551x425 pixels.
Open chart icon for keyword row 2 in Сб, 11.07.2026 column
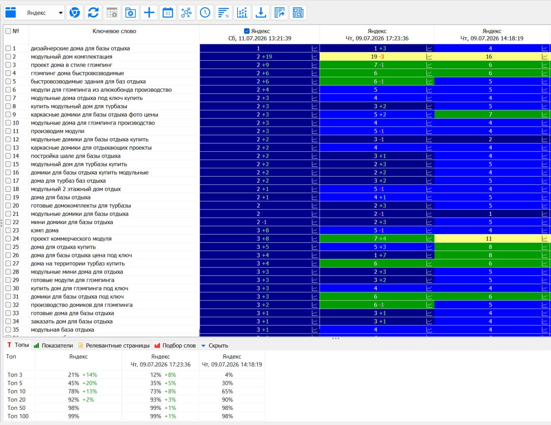[315, 57]
